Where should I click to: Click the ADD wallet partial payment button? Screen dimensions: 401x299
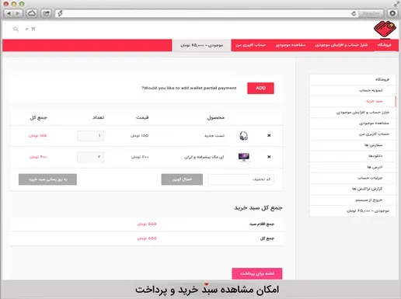click(260, 88)
